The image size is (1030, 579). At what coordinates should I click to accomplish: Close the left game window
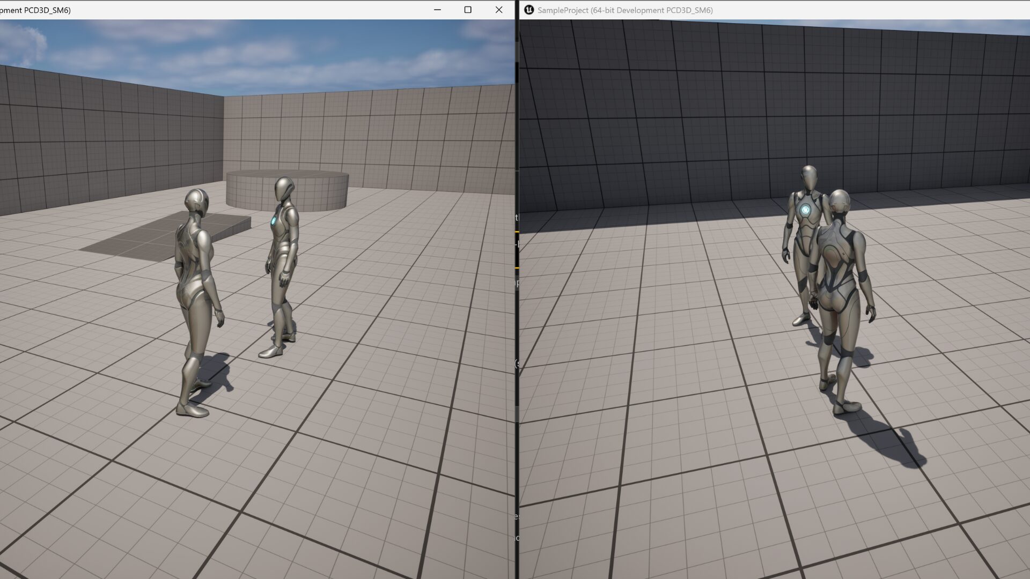499,10
